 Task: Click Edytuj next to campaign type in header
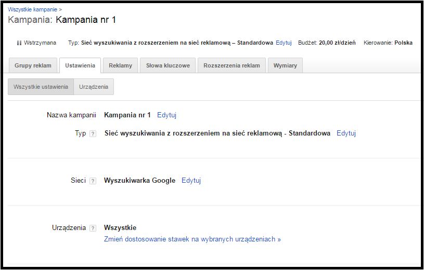point(284,43)
